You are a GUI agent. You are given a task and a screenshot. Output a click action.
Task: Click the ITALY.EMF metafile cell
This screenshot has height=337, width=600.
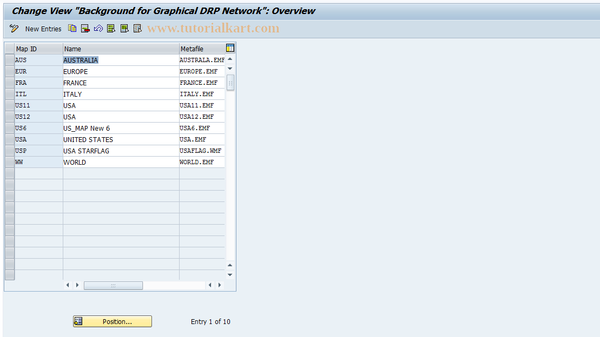pos(202,94)
